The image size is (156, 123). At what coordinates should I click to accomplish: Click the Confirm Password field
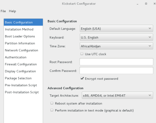116,71
